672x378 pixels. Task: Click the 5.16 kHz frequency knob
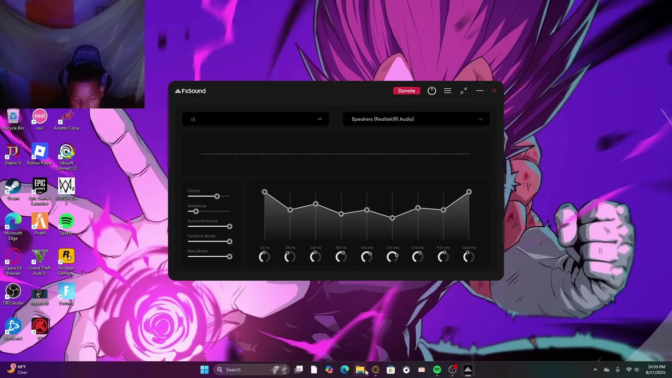pos(418,257)
